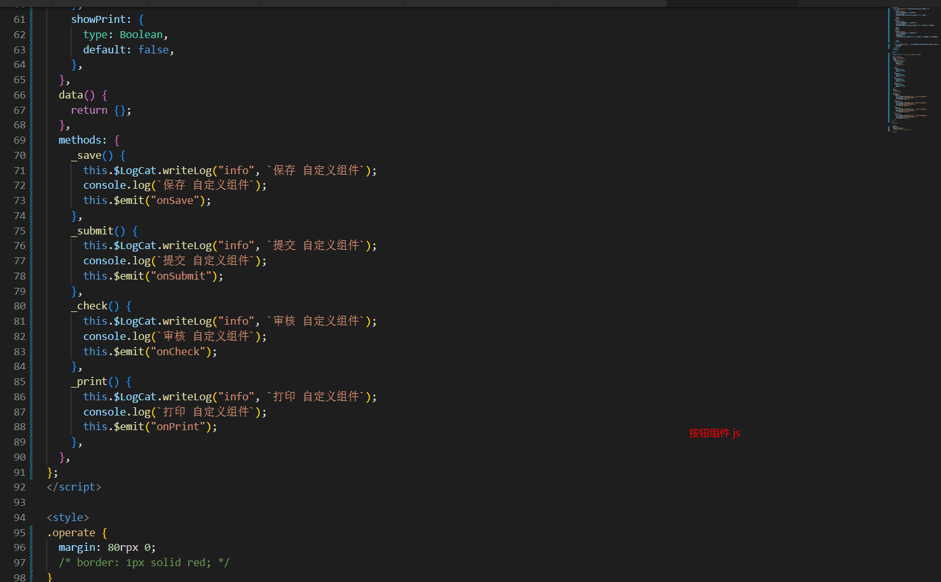
Task: Place cursor on the _submit method name
Action: 92,231
